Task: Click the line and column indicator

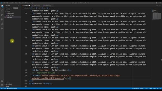Action: [135, 88]
